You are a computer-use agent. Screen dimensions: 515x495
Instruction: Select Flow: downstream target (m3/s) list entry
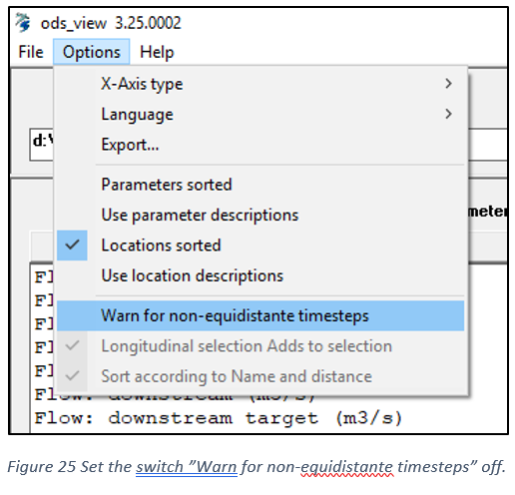(219, 418)
